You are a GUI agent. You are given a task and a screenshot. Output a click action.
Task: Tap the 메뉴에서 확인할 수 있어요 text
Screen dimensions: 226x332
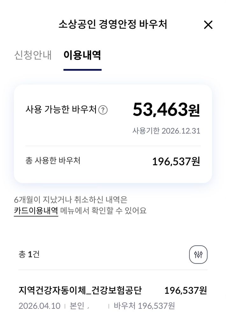pyautogui.click(x=103, y=211)
